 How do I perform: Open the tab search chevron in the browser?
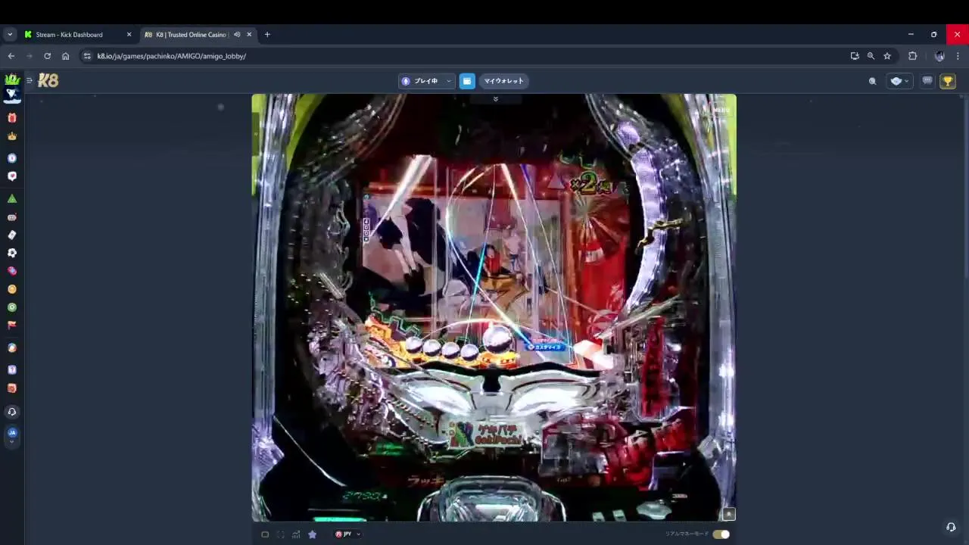point(10,35)
